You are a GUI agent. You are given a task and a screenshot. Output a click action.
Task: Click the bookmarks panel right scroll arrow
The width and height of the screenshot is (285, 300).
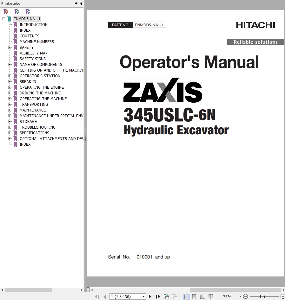(x=81, y=290)
